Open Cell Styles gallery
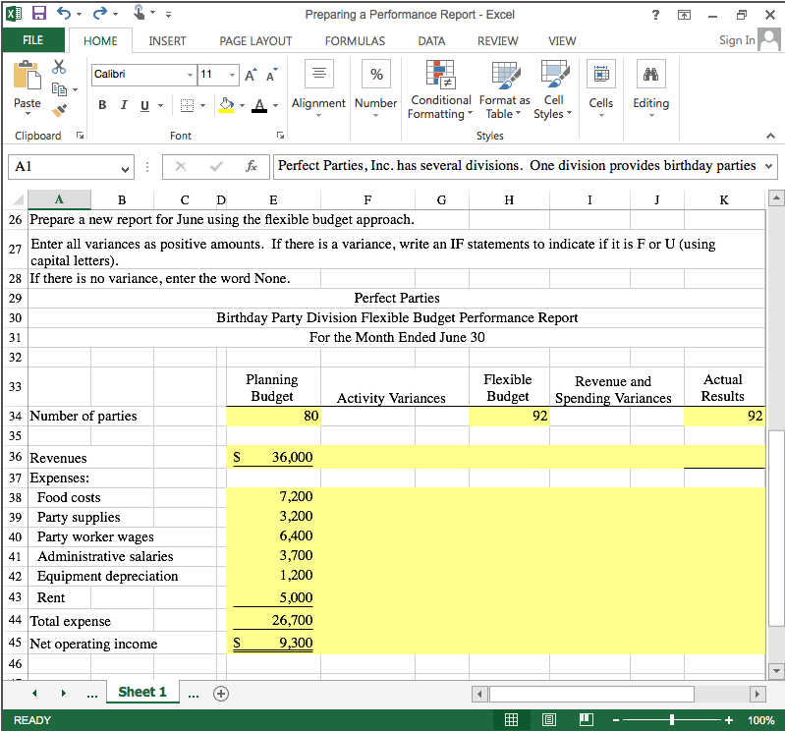The height and width of the screenshot is (731, 785). coord(553,90)
